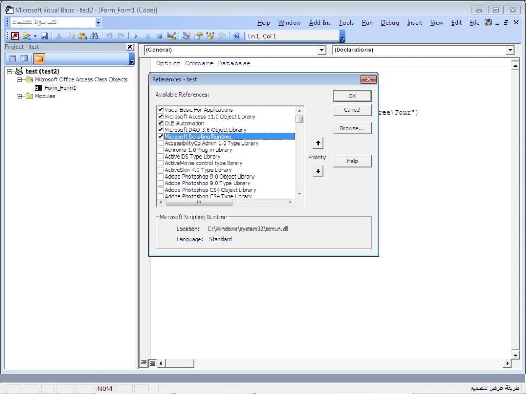The height and width of the screenshot is (394, 526).
Task: Open Project pane toolbar options arrow
Action: pyautogui.click(x=132, y=59)
